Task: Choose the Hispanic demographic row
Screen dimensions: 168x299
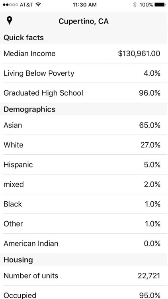Action: (x=84, y=164)
